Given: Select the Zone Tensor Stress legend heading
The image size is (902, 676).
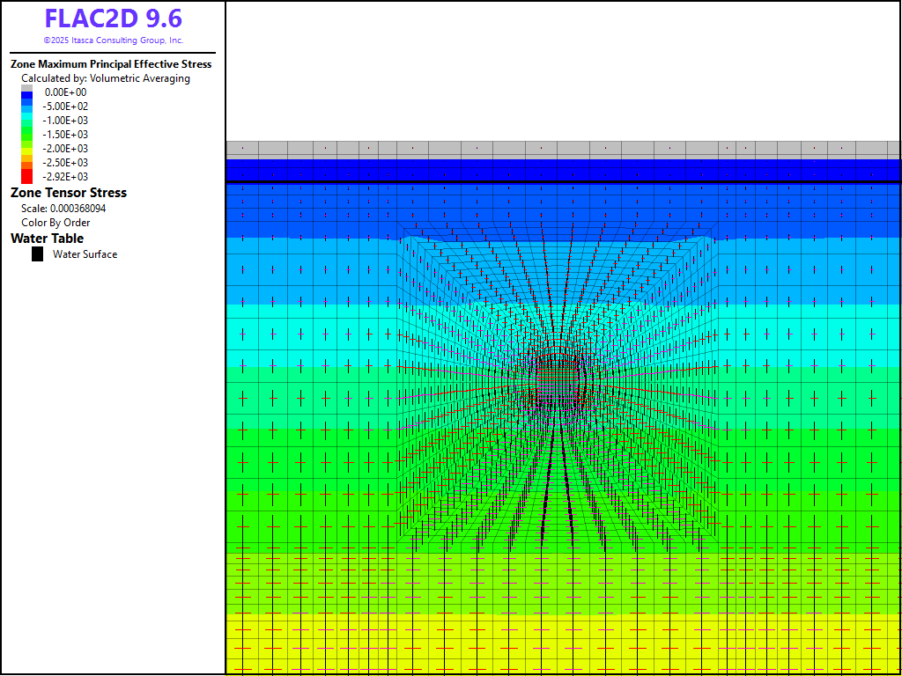Looking at the screenshot, I should click(69, 193).
